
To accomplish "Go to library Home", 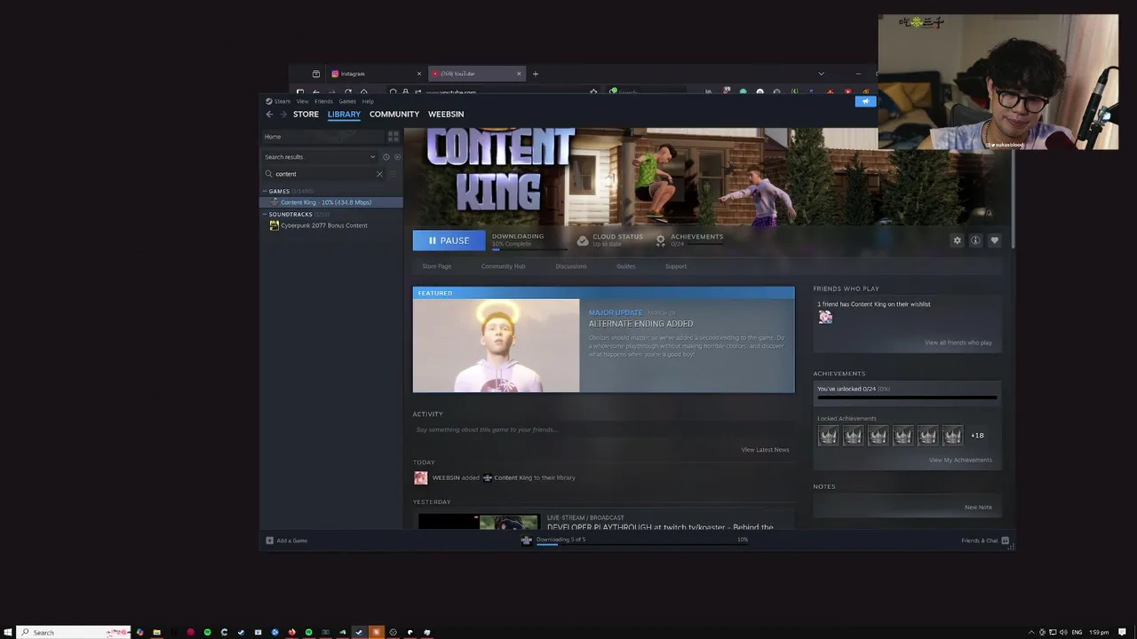I will tap(322, 137).
